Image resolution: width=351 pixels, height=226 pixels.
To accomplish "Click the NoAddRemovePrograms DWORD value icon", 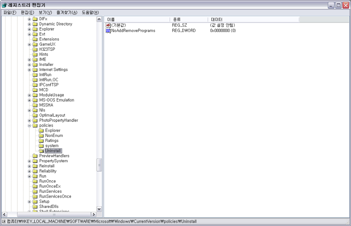I will point(108,31).
